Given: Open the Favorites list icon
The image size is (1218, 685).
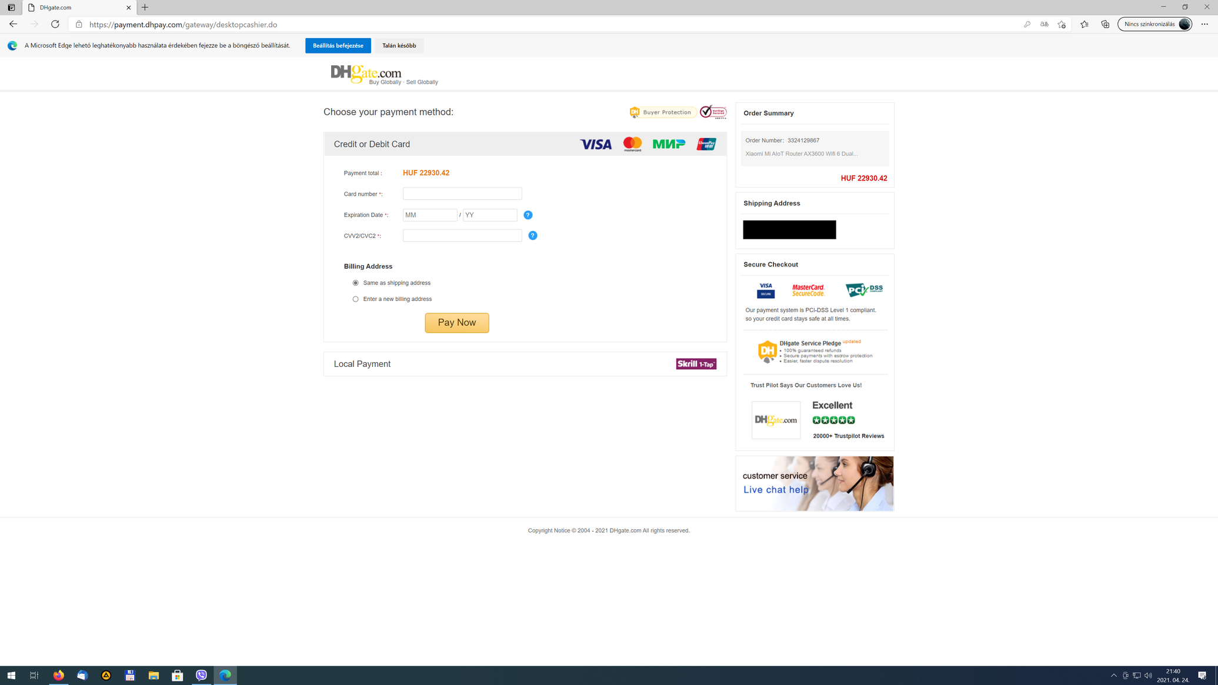Looking at the screenshot, I should (1084, 24).
